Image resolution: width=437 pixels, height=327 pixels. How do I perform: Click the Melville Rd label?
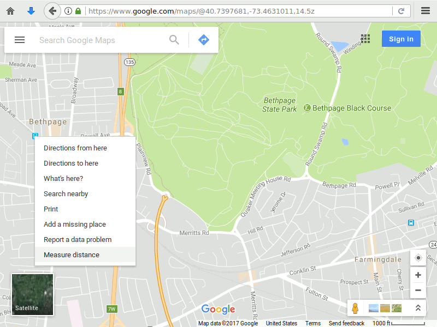click(420, 175)
